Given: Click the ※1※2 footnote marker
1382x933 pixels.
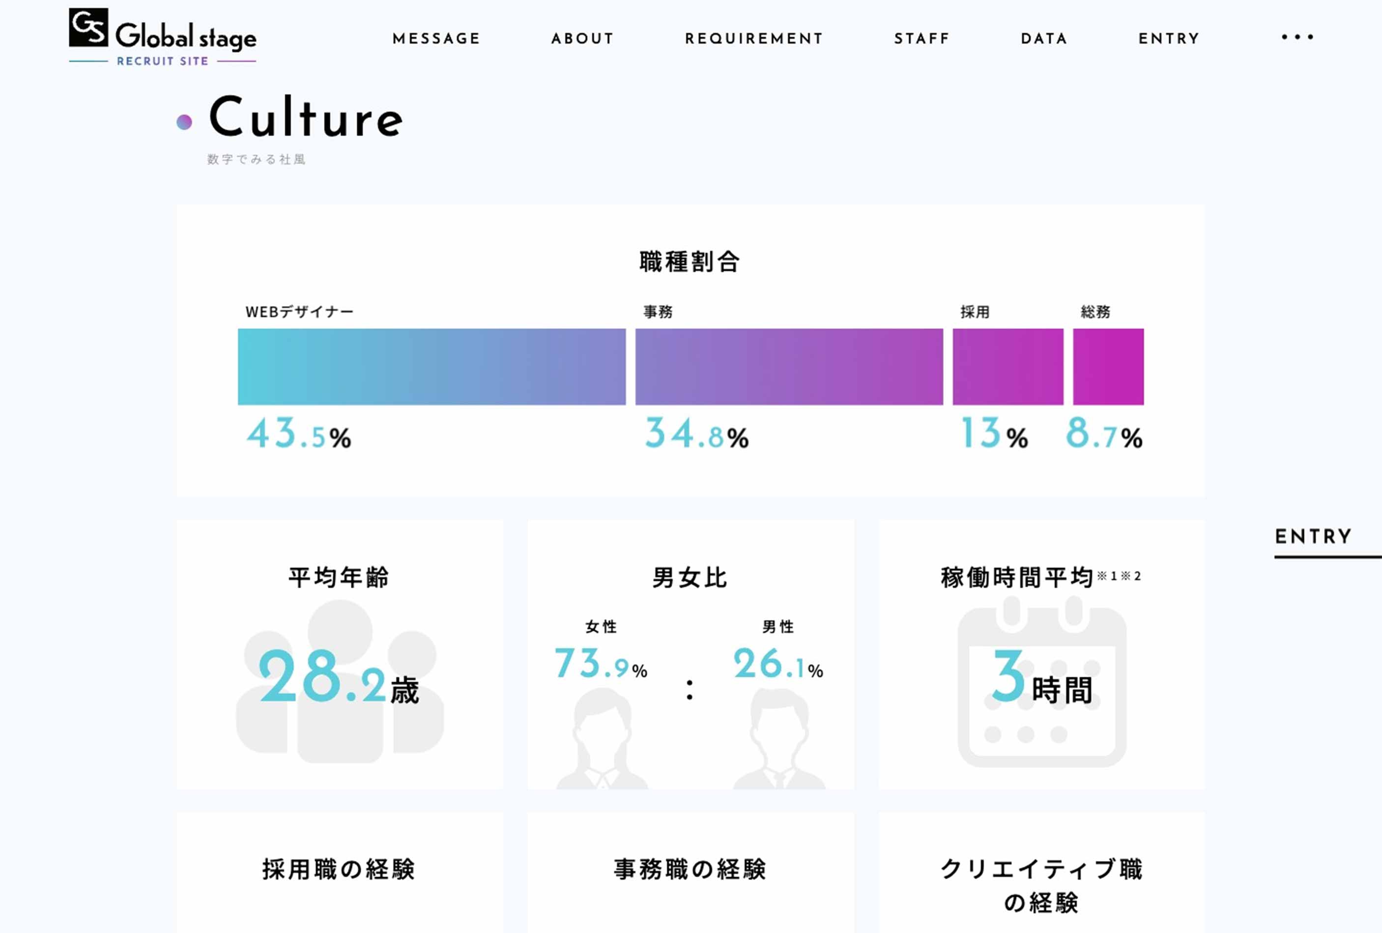Looking at the screenshot, I should click(x=1119, y=576).
